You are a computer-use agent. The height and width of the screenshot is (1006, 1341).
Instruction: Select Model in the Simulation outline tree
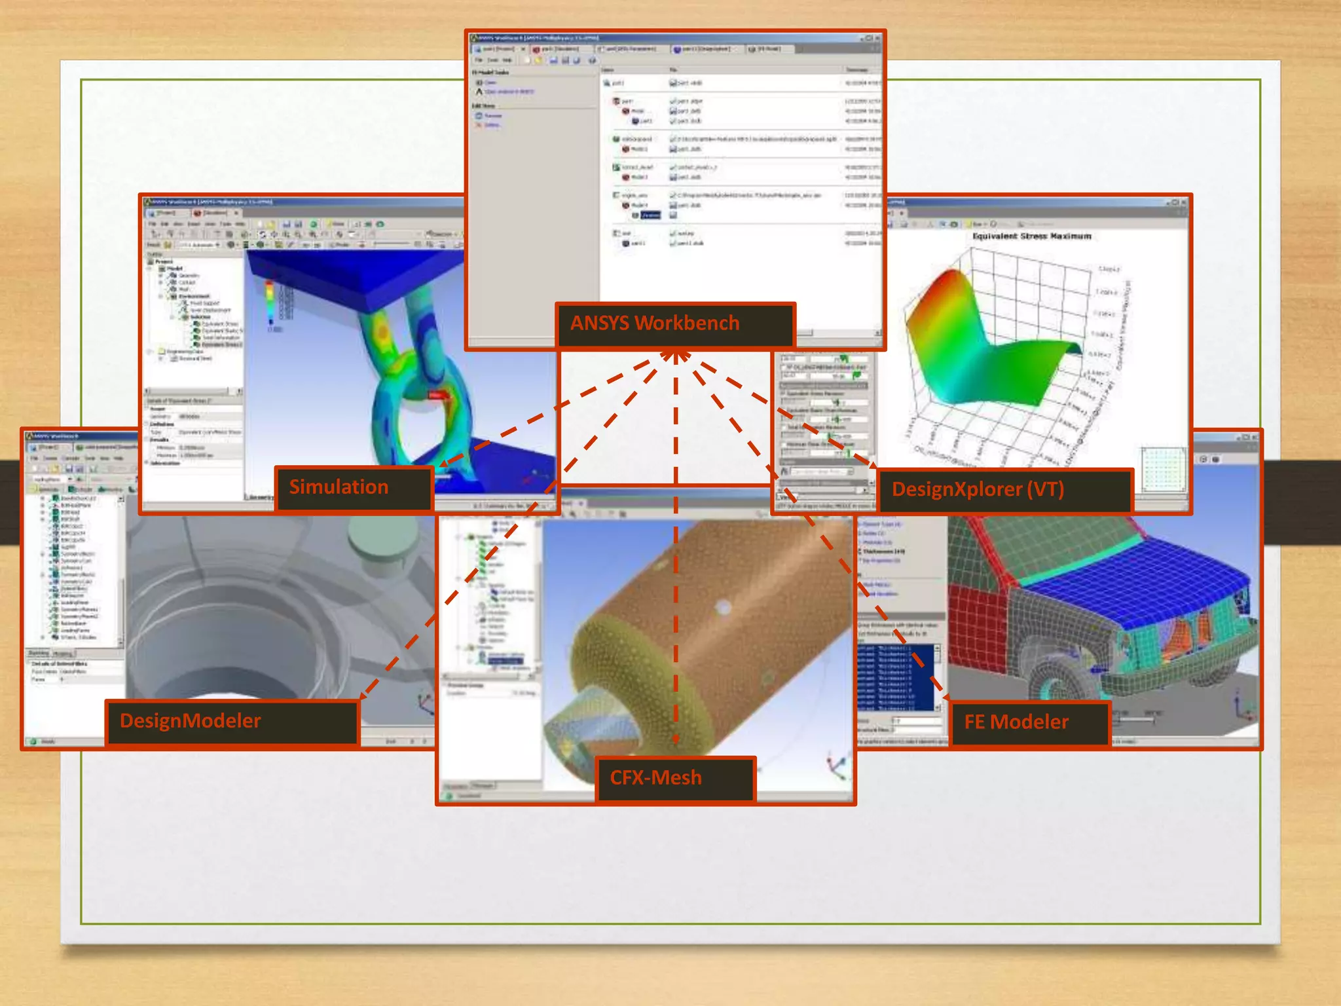(x=175, y=269)
